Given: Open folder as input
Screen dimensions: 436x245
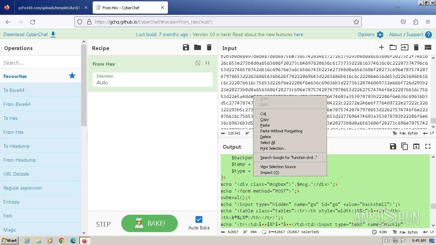Looking at the screenshot, I should coord(393,48).
